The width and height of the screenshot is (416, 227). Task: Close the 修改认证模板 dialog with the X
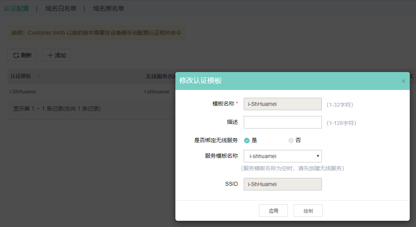coord(403,81)
